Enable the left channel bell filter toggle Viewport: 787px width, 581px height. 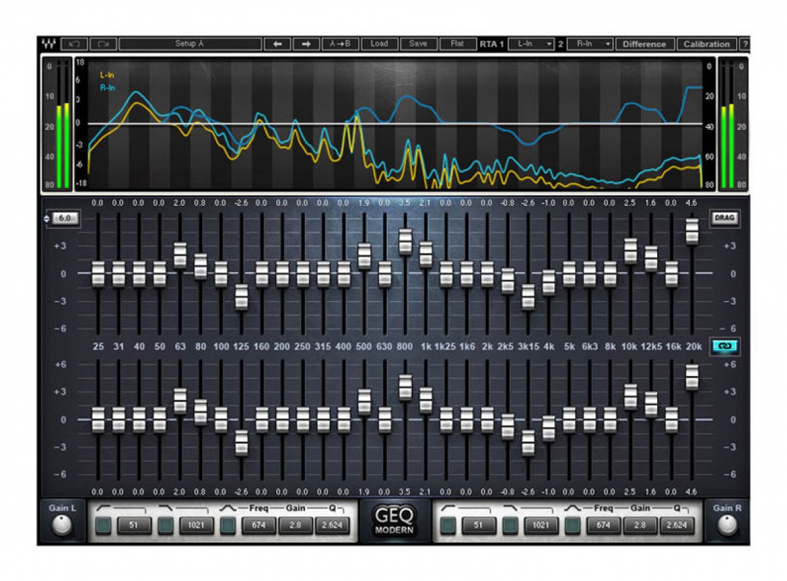pyautogui.click(x=228, y=525)
